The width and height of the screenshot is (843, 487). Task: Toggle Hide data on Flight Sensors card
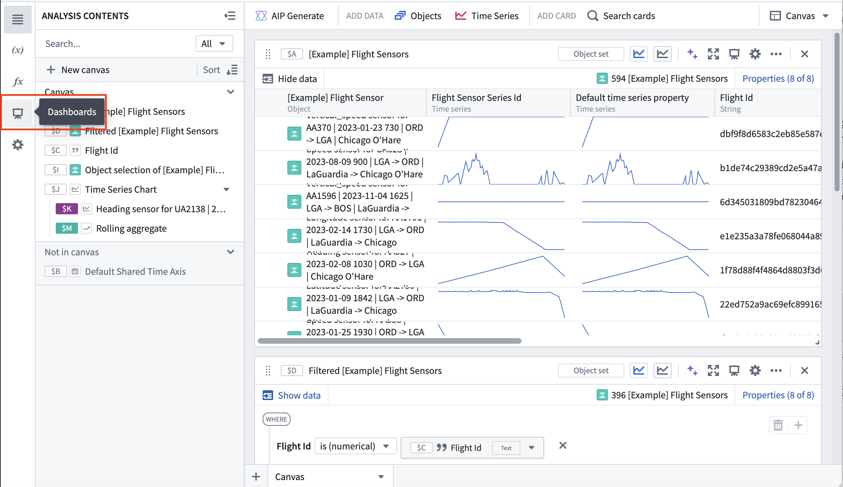tap(289, 79)
